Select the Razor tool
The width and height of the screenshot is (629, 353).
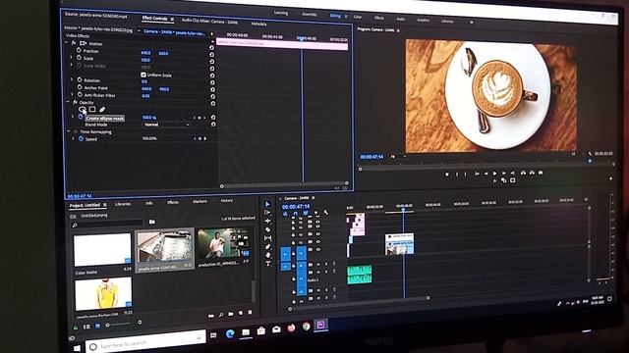[x=267, y=229]
